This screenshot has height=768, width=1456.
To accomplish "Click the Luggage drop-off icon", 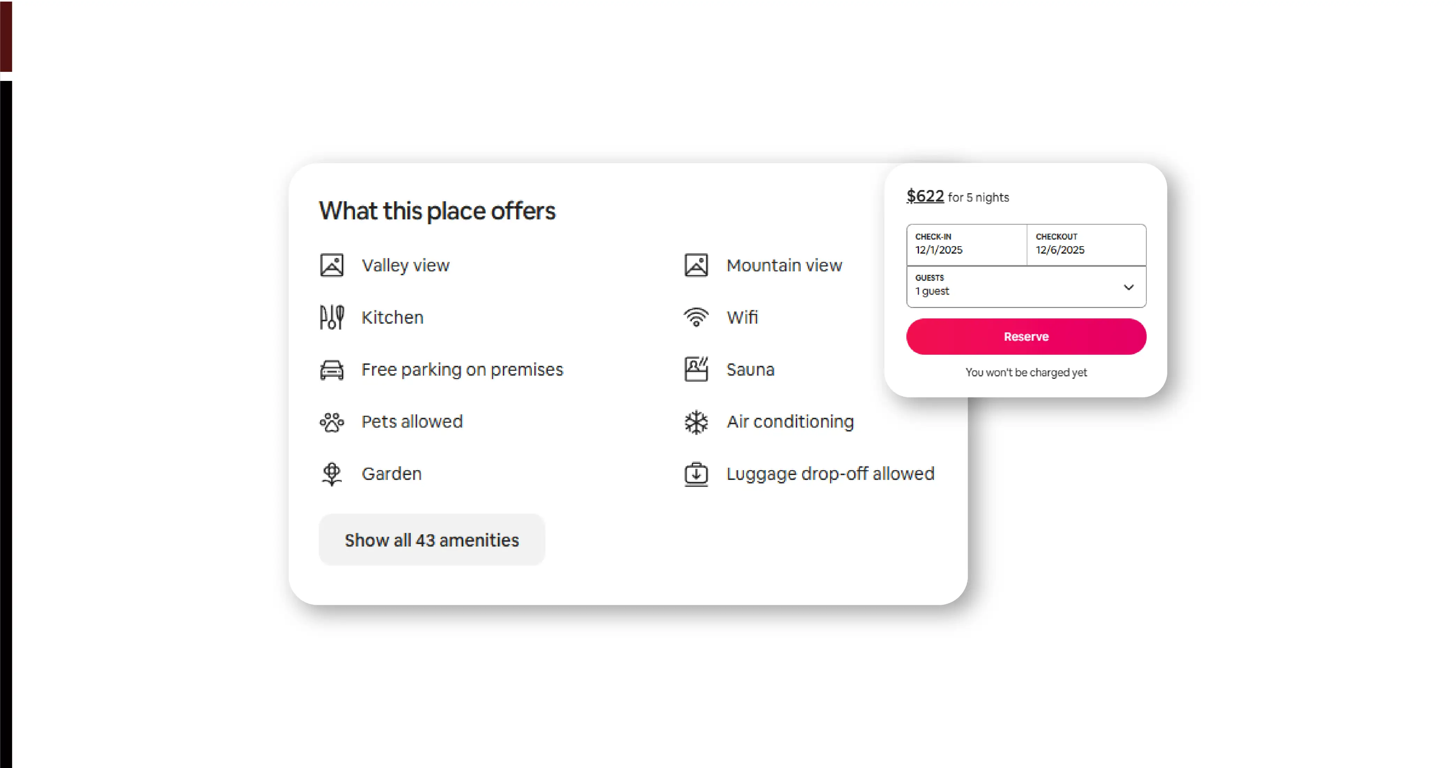I will click(x=696, y=474).
